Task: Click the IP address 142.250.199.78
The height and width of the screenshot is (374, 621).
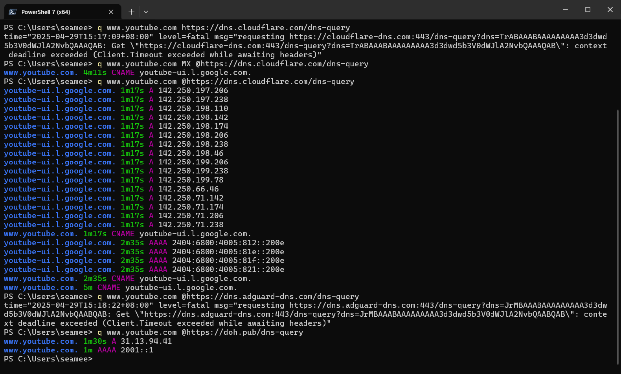Action: tap(191, 180)
